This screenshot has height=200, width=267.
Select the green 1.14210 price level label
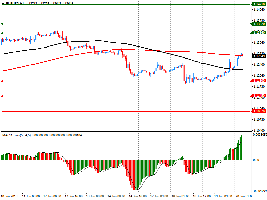click(x=259, y=4)
